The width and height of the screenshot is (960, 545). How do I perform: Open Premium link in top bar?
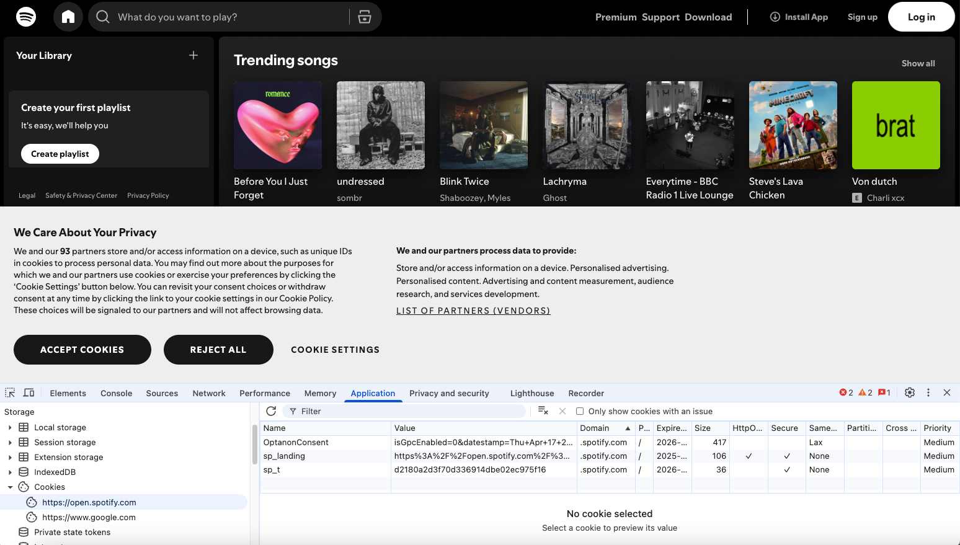616,17
